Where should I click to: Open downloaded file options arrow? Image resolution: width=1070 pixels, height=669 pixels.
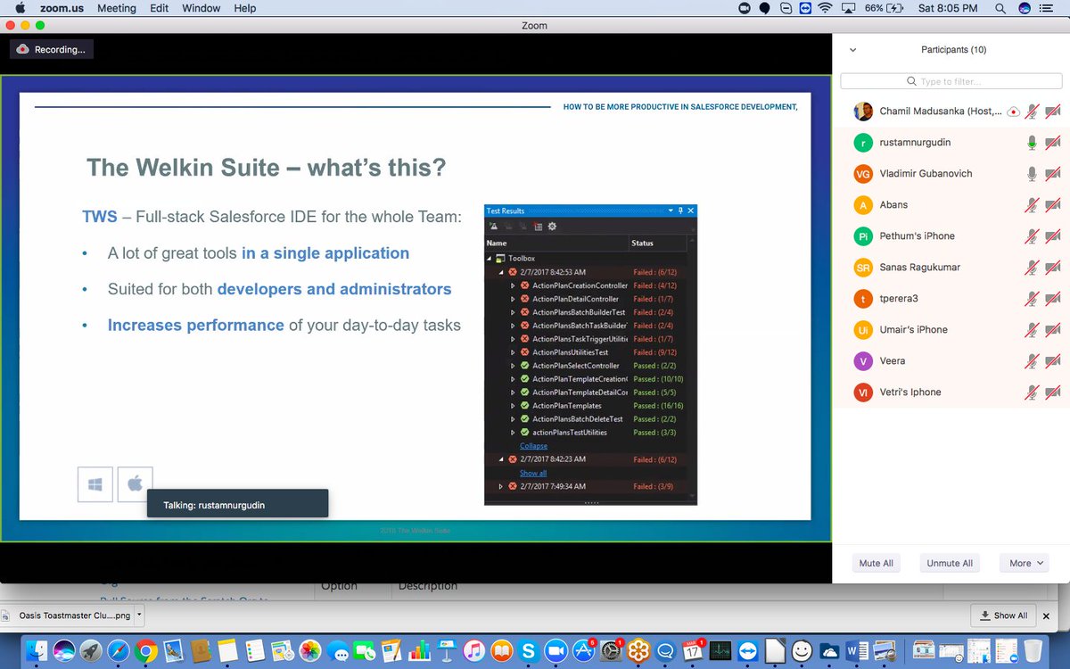[139, 615]
